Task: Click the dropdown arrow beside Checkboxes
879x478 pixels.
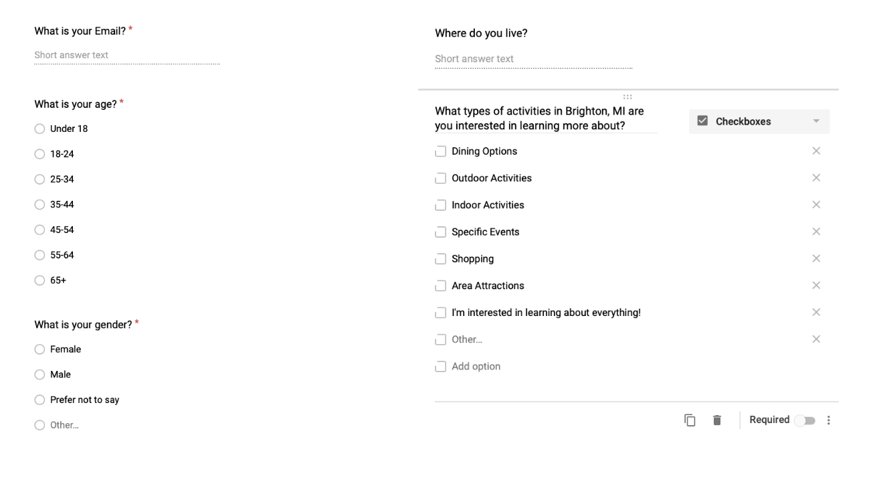Action: (x=816, y=122)
